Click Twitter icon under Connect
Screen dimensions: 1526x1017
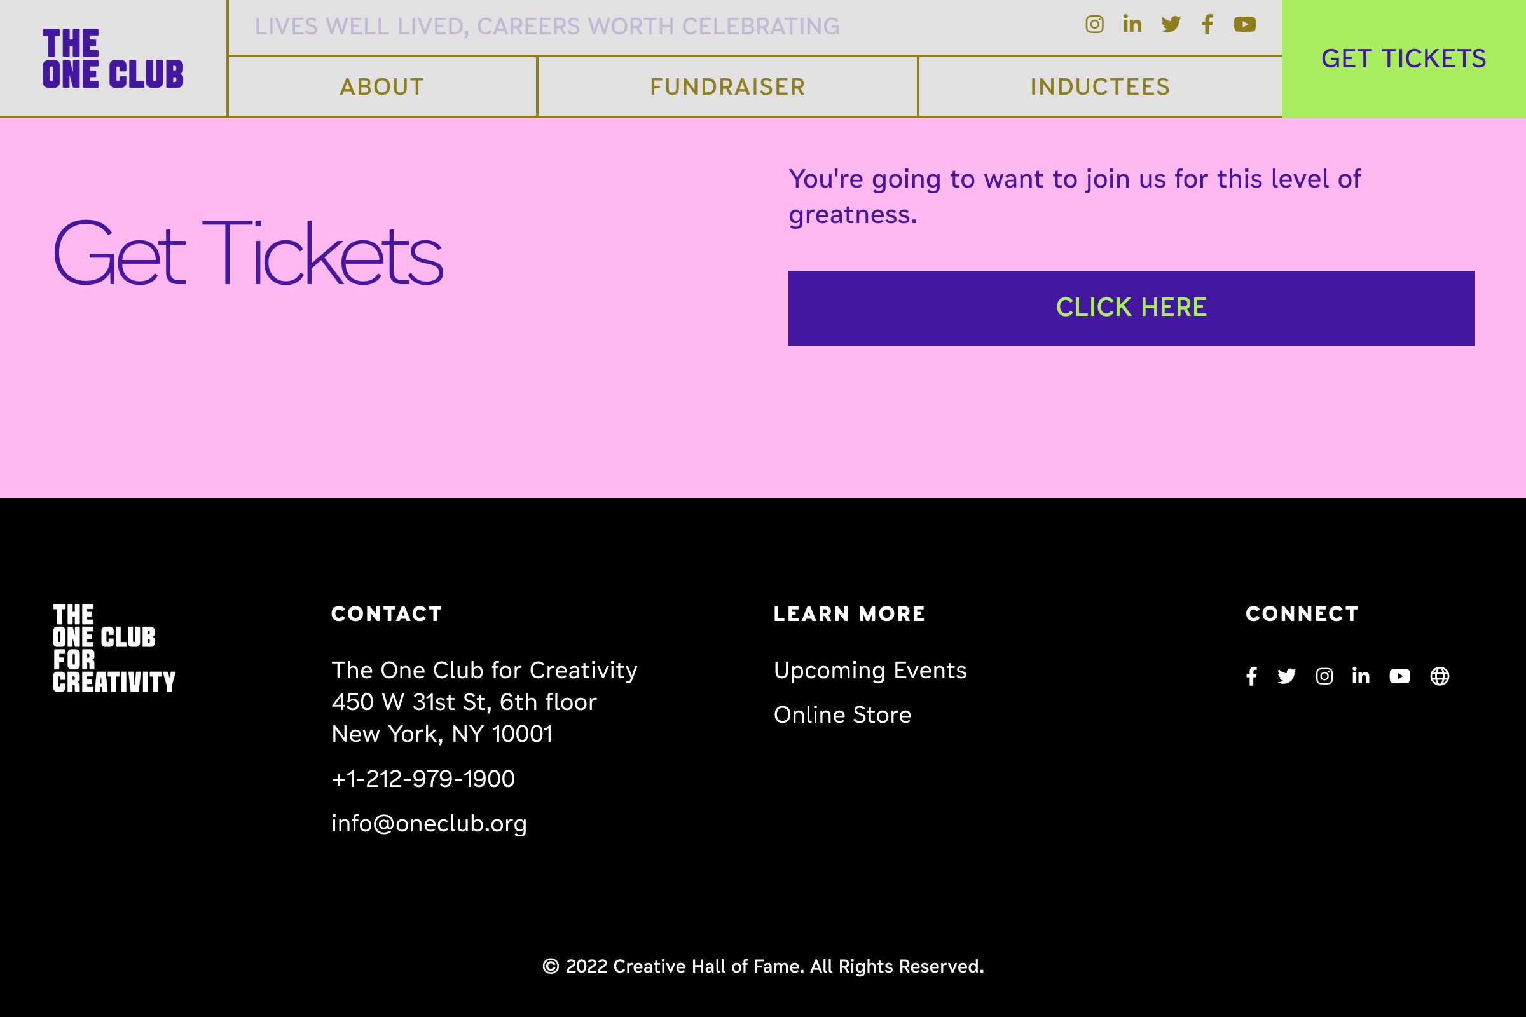pyautogui.click(x=1286, y=676)
